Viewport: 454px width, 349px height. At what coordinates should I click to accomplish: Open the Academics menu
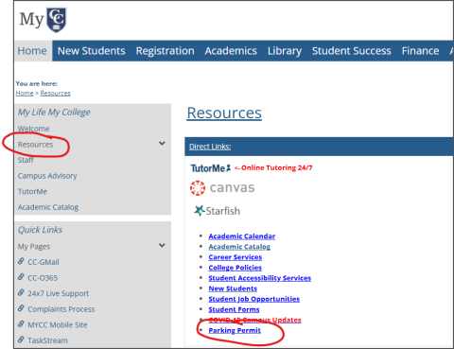click(231, 51)
